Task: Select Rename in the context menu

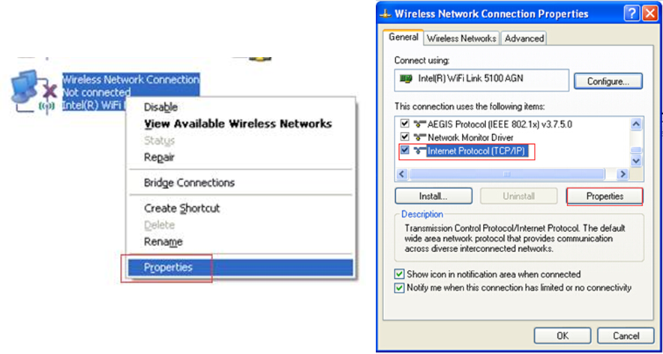Action: 163,242
